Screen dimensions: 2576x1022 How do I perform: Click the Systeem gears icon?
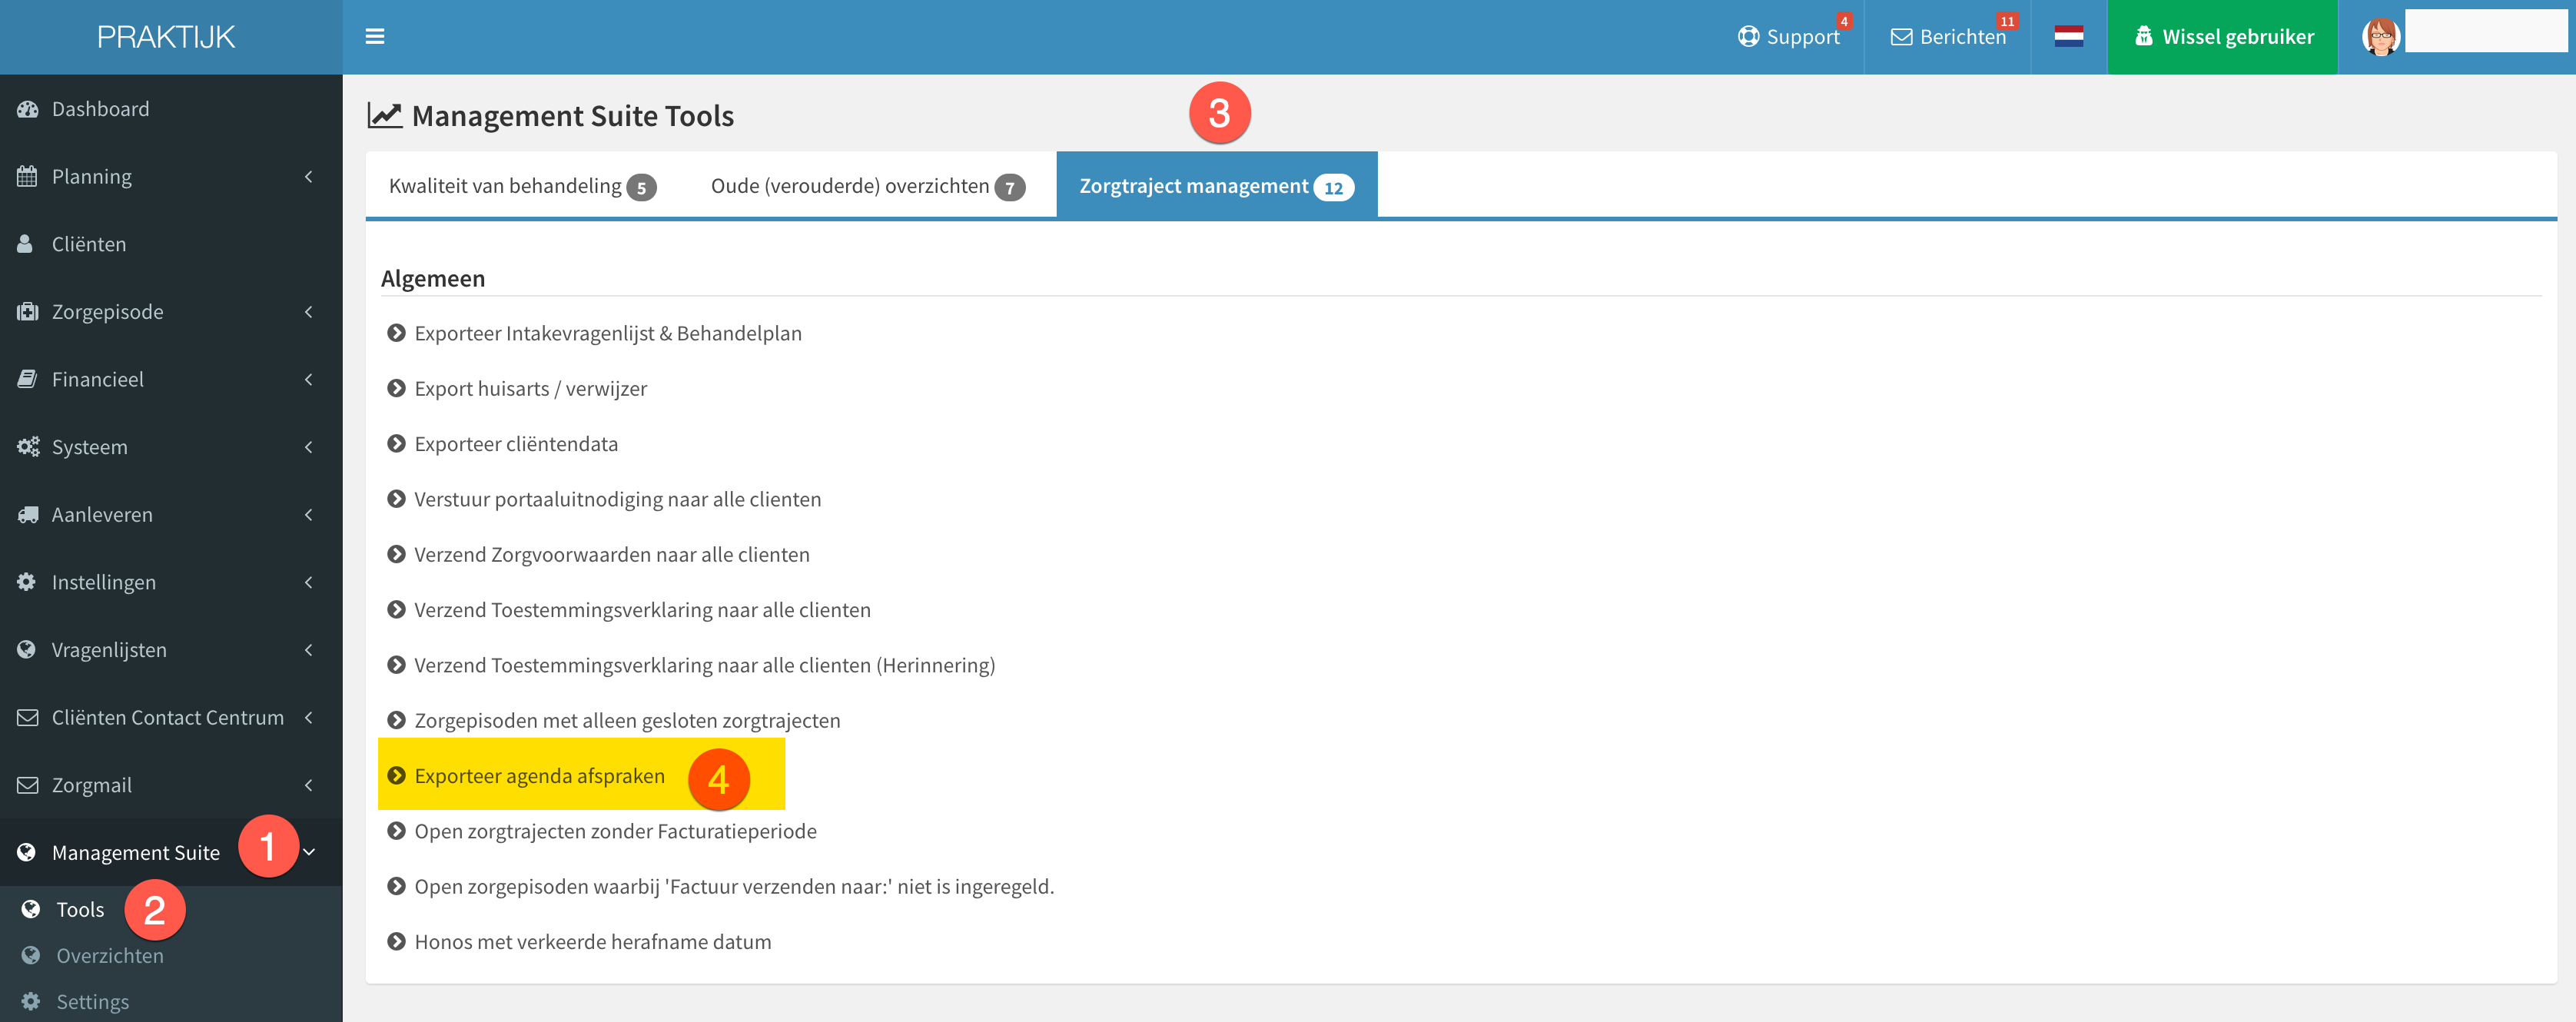27,446
